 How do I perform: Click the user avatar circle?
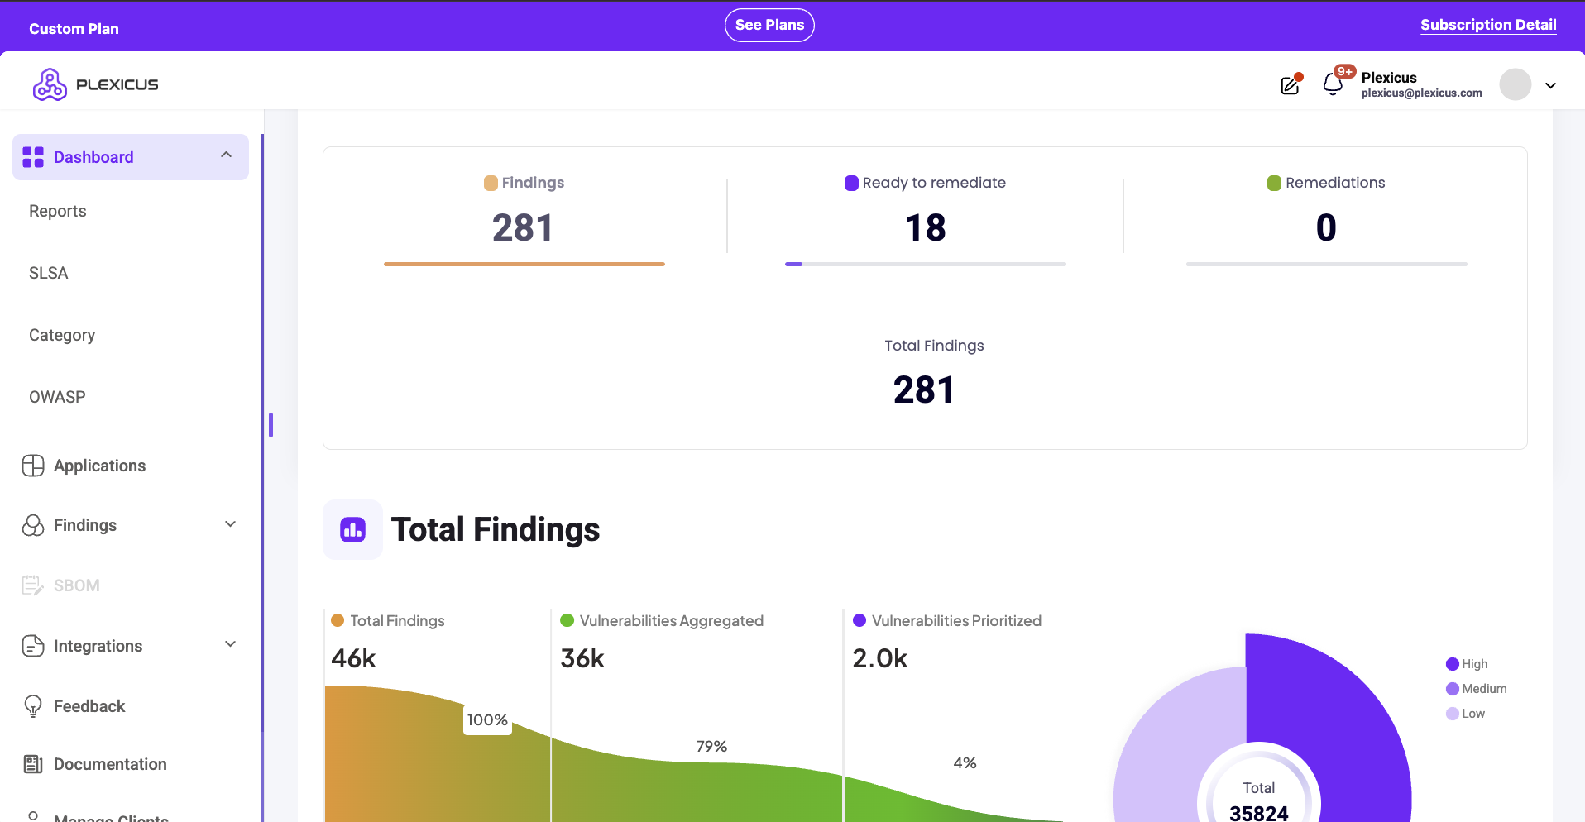[x=1516, y=84]
